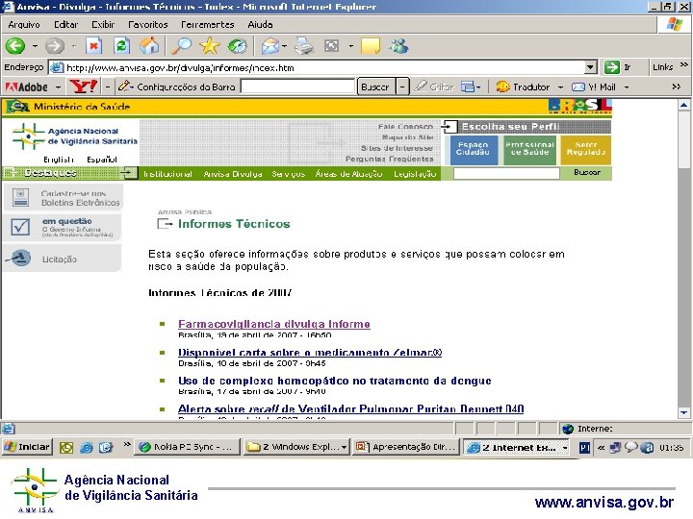Switch to Nokia PC Sync taskbar item
This screenshot has width=693, height=519.
click(x=188, y=447)
